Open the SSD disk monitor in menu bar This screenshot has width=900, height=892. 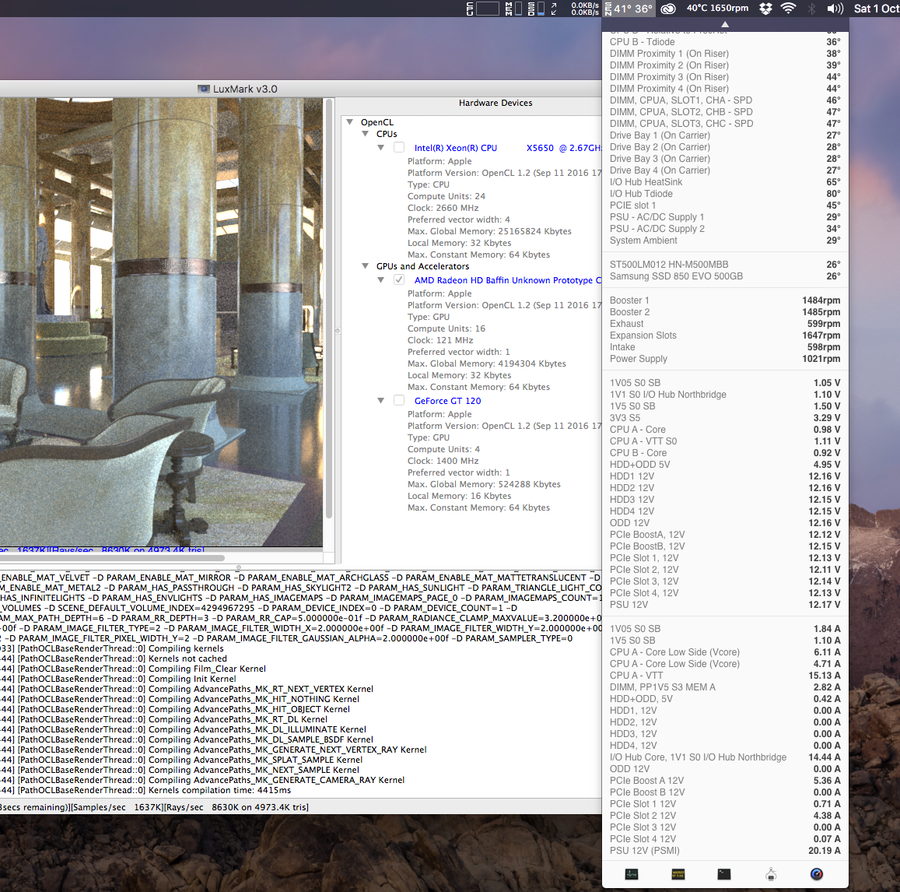[536, 9]
